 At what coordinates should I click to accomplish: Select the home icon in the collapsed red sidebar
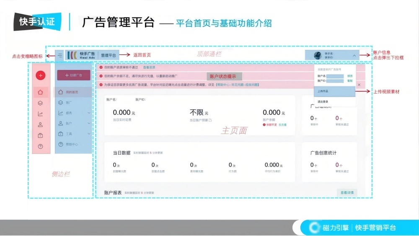(40, 92)
